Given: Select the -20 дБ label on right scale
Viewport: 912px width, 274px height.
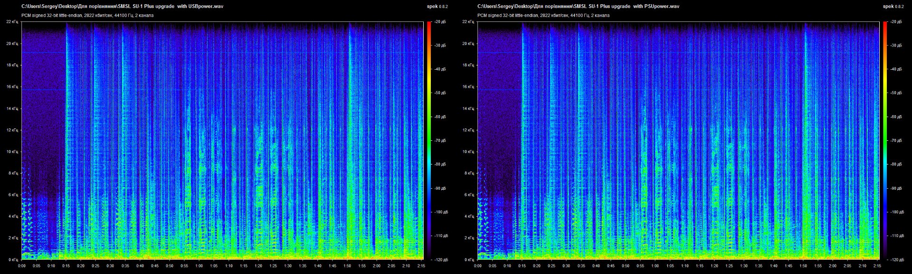Looking at the screenshot, I should tap(896, 22).
